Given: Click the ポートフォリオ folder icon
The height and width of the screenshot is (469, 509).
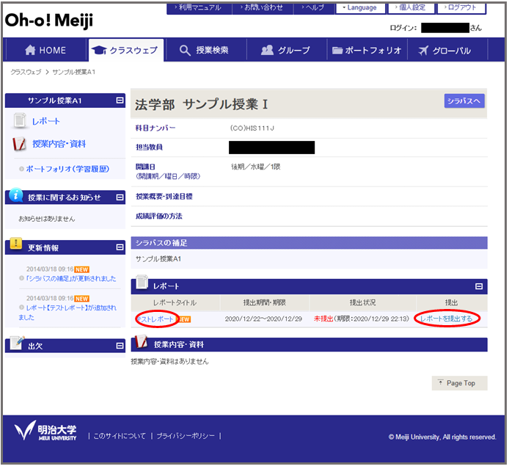Looking at the screenshot, I should click(337, 51).
